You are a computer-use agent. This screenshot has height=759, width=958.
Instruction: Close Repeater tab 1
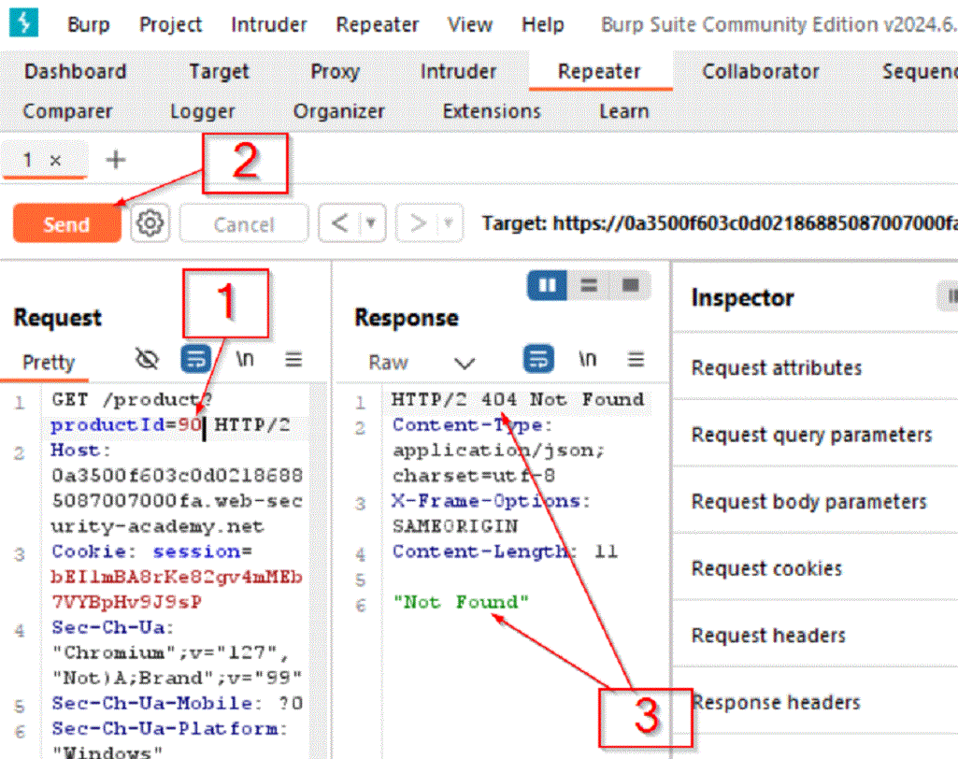click(x=55, y=160)
